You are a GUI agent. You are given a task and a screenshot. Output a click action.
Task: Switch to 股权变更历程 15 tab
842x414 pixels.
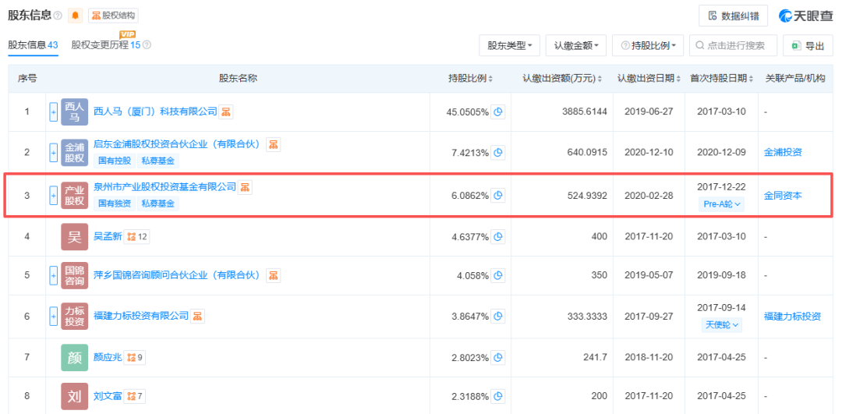pos(106,45)
